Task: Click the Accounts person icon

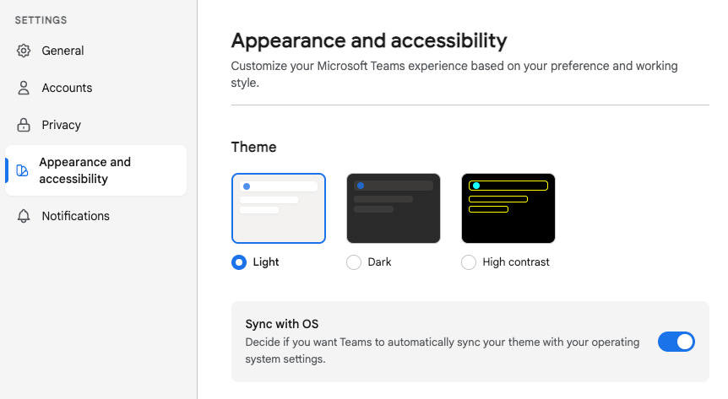Action: [x=24, y=88]
